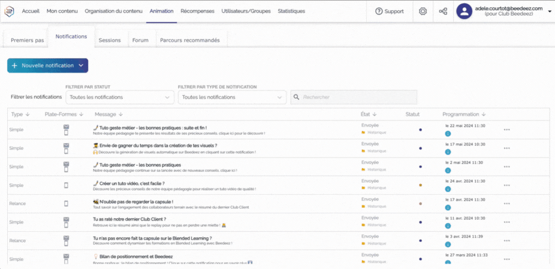
Task: Click the orange status dot for Créer un tuto vidéo
Action: click(420, 185)
